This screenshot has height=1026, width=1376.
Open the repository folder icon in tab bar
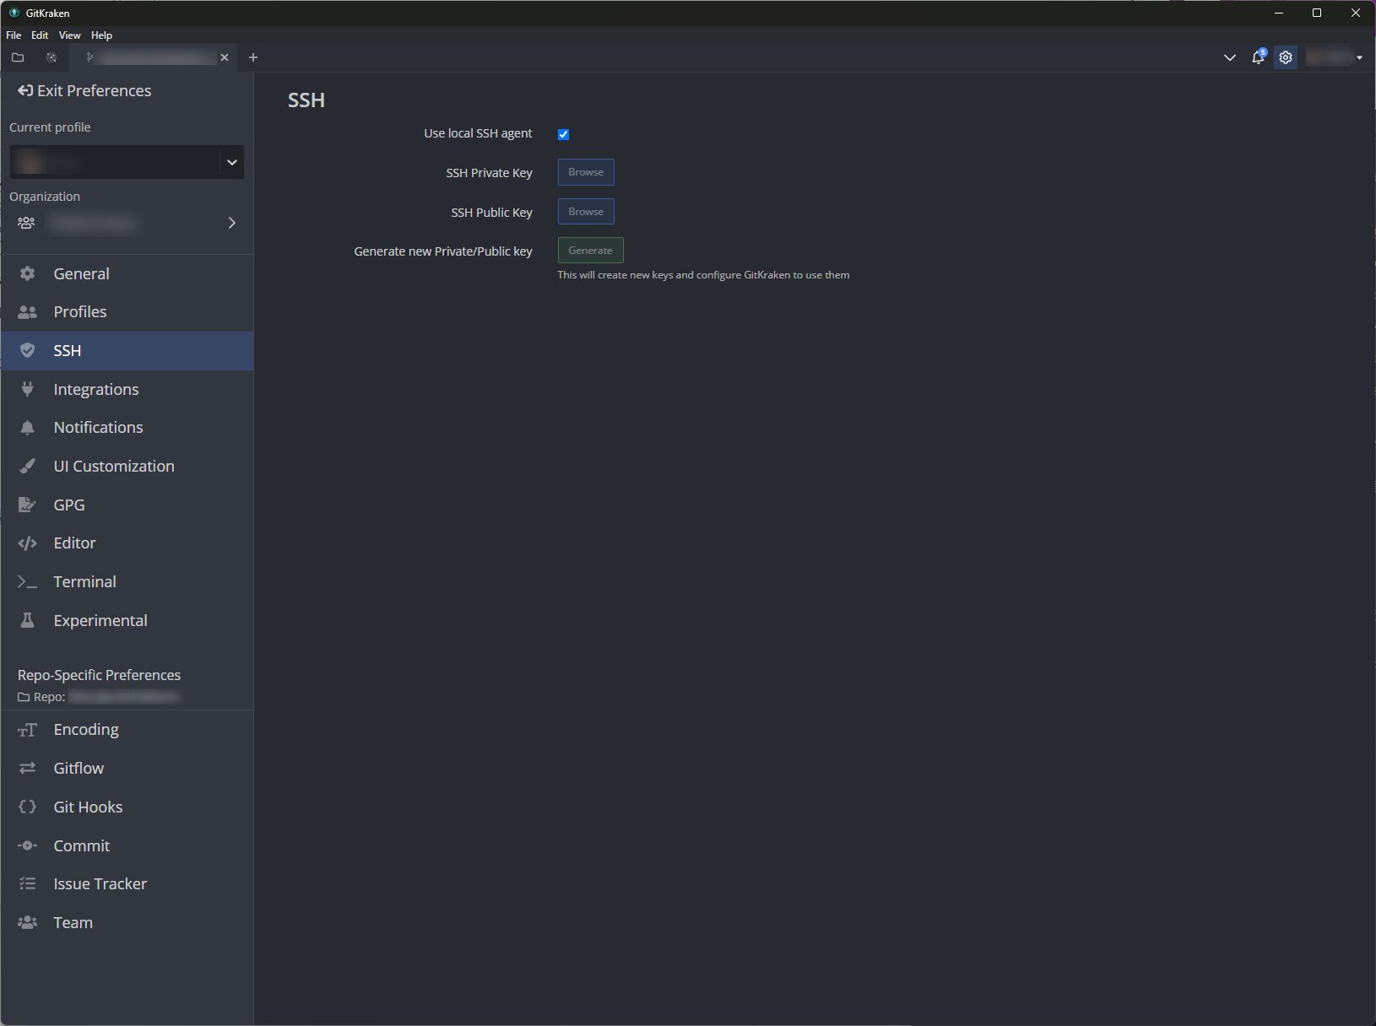[x=18, y=57]
